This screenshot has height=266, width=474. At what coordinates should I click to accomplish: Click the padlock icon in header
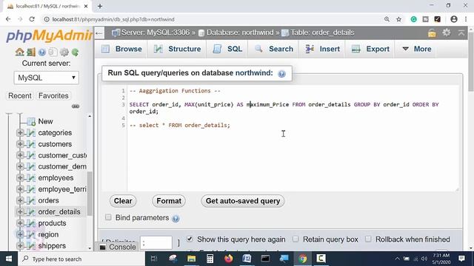[x=432, y=33]
